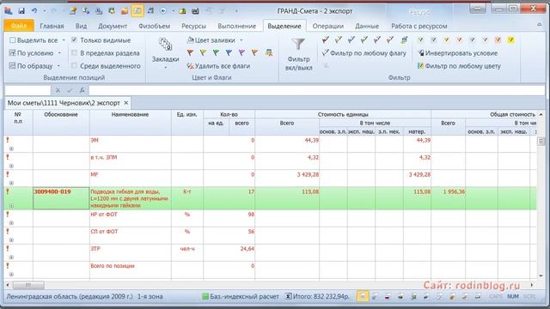Click the orange folder icon in quick access toolbar

click(x=125, y=11)
